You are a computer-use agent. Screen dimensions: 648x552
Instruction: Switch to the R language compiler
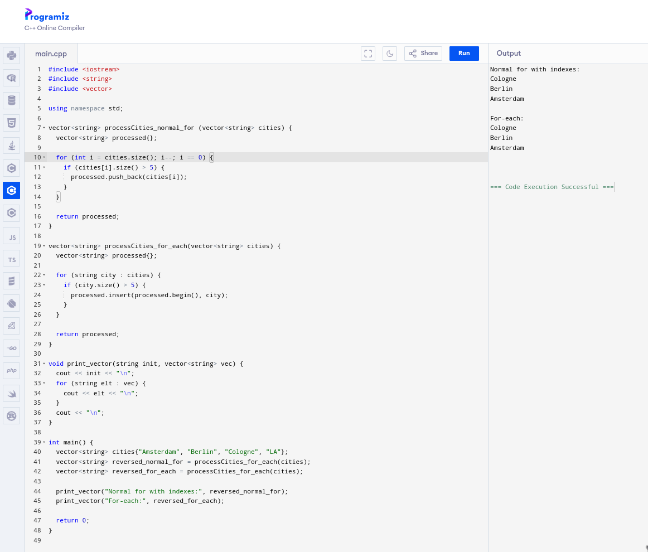pos(12,78)
